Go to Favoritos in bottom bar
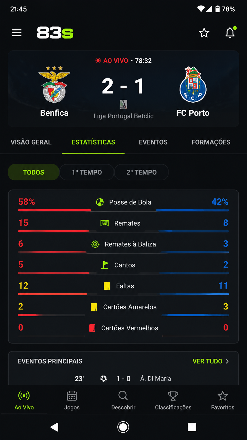Image resolution: width=247 pixels, height=440 pixels. click(x=223, y=401)
